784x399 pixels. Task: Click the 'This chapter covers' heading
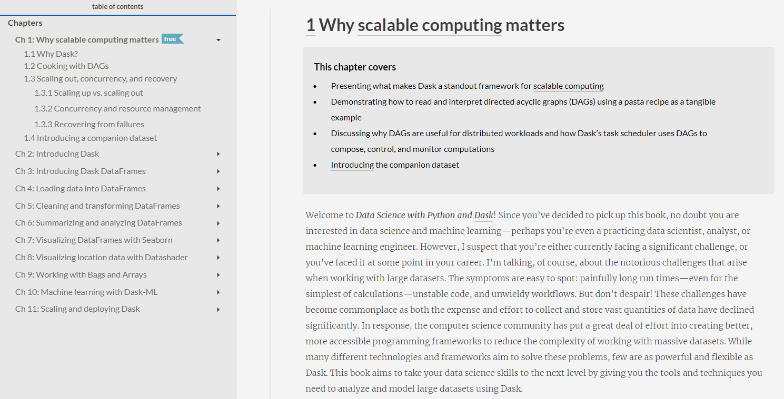[x=355, y=67]
